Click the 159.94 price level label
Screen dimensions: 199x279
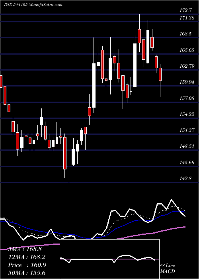[187, 82]
